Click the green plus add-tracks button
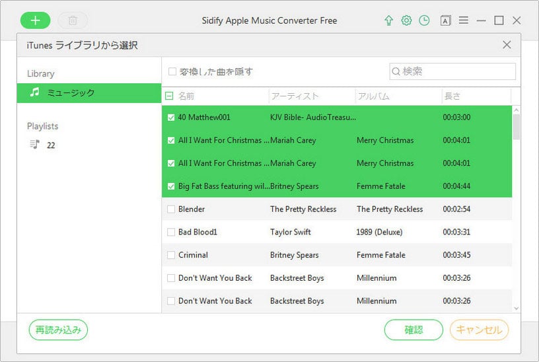This screenshot has height=362, width=539. pos(36,20)
